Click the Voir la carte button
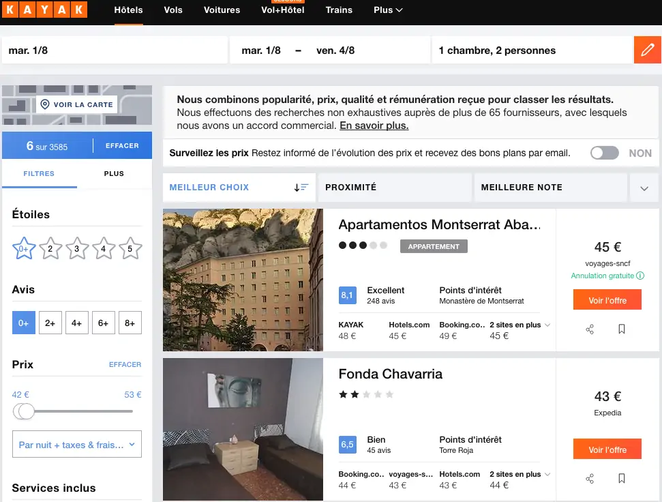662x502 pixels. pos(77,104)
